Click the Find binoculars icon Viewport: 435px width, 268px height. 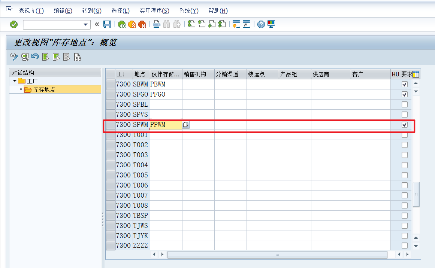pyautogui.click(x=167, y=24)
